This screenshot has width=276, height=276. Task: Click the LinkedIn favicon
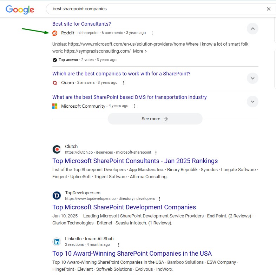pos(57,242)
